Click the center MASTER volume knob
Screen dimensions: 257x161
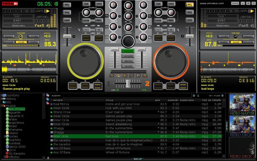coord(128,6)
